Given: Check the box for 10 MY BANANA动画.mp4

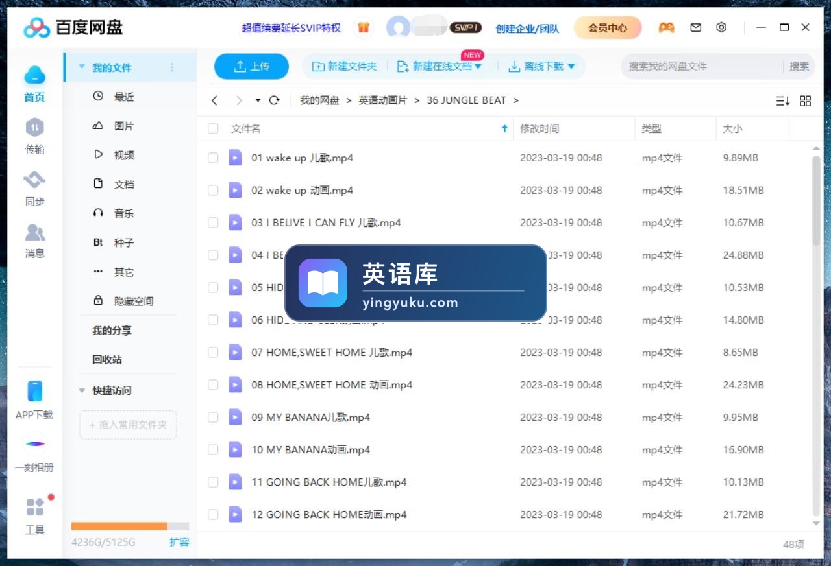Looking at the screenshot, I should tap(213, 449).
